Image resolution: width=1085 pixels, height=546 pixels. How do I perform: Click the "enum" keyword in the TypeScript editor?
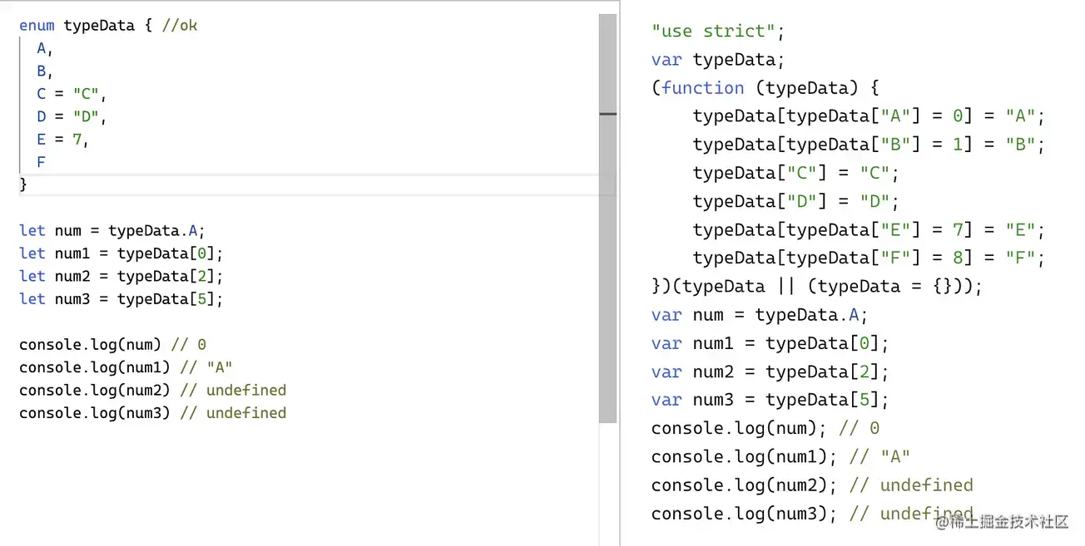pos(37,26)
